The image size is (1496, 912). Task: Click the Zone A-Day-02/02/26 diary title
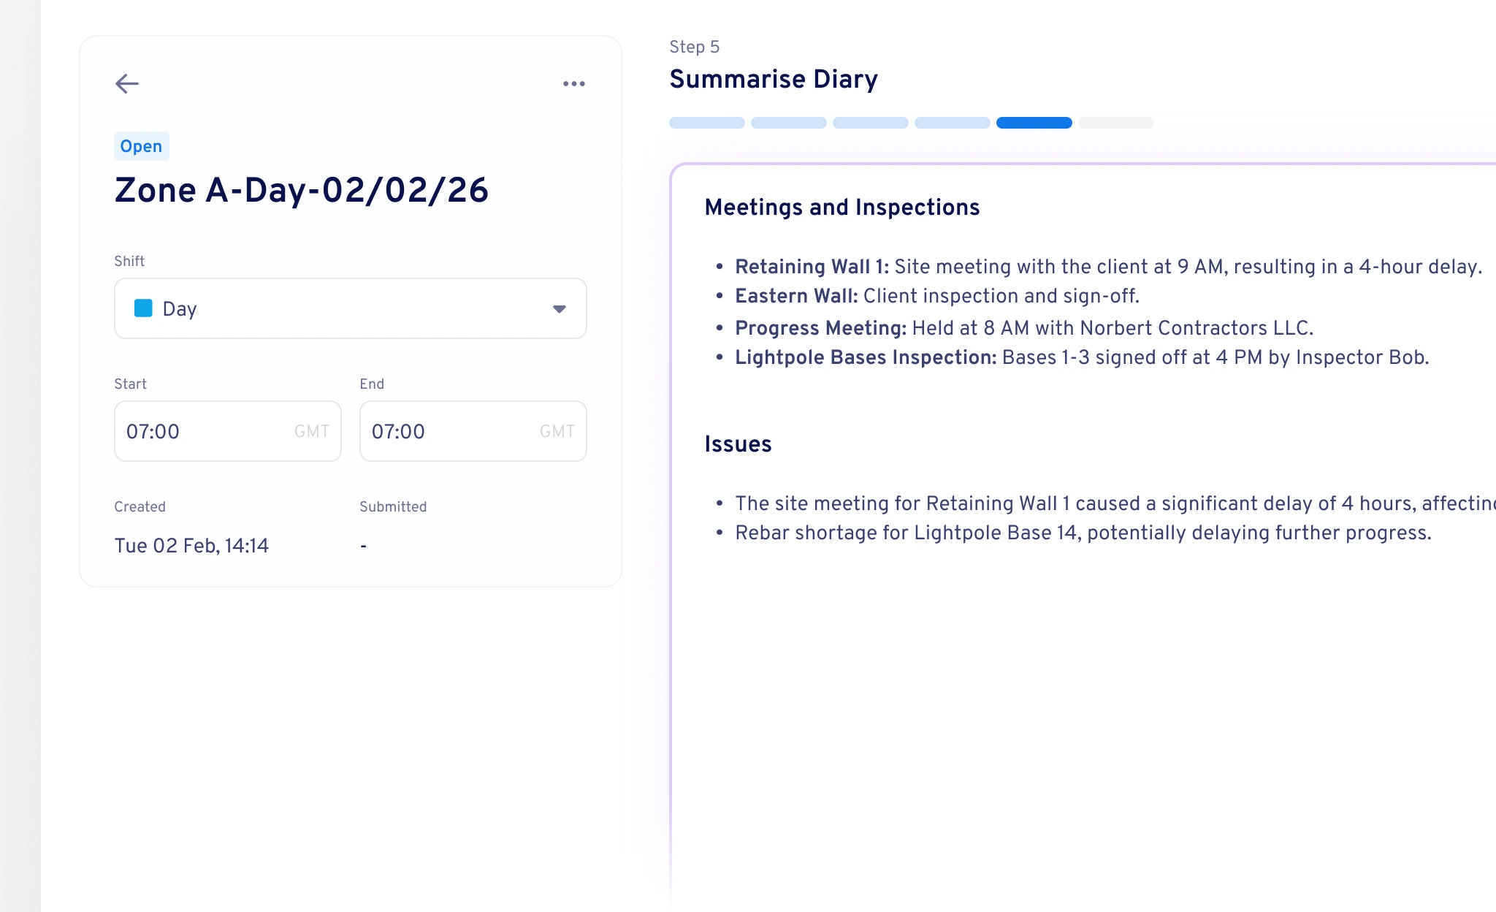(x=302, y=190)
